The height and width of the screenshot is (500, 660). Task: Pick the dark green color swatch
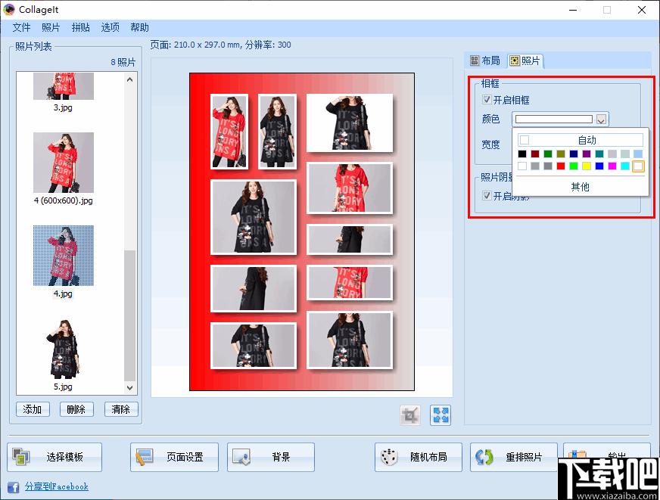click(548, 154)
